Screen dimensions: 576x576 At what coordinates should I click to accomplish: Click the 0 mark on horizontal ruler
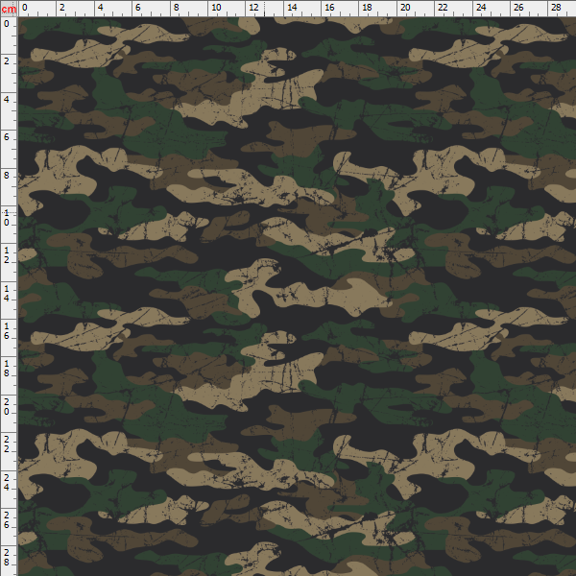click(24, 8)
